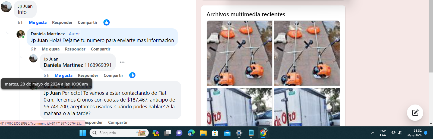
Task: Click scrollbar down arrow at bottom right
Action: click(x=431, y=124)
